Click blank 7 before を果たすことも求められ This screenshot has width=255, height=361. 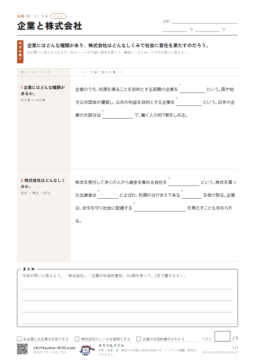pos(160,208)
